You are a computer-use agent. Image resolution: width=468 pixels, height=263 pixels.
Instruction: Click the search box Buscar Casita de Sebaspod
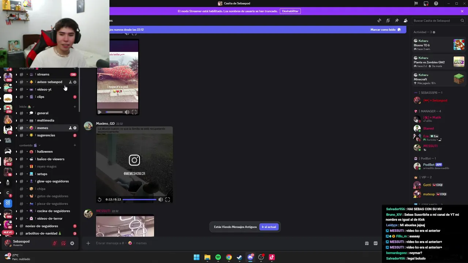pyautogui.click(x=438, y=20)
